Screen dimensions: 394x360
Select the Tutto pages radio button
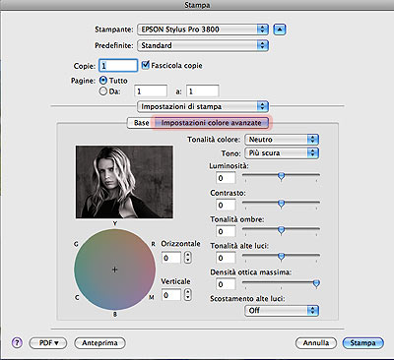(x=103, y=80)
